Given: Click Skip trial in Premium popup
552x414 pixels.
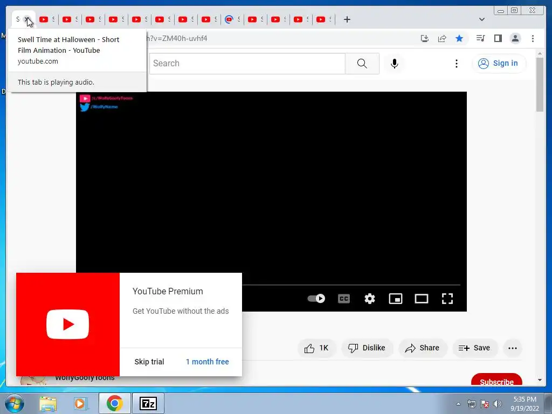Looking at the screenshot, I should [149, 362].
